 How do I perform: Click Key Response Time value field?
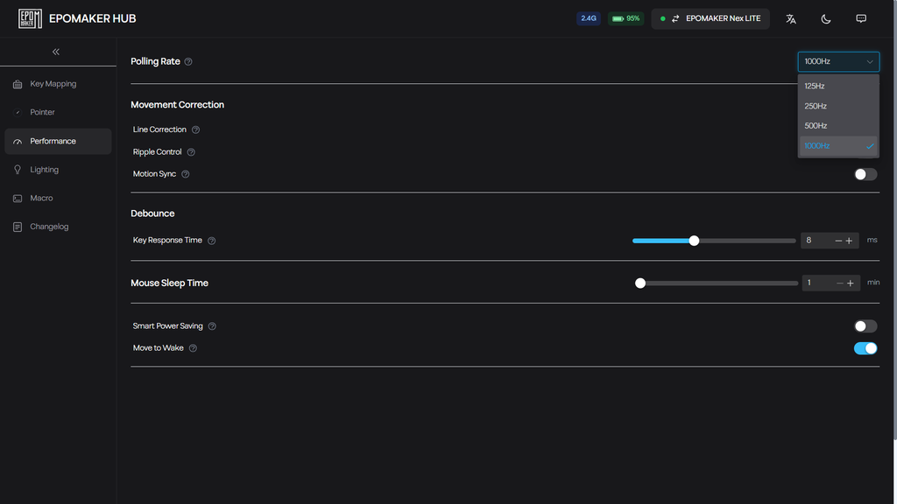tap(817, 241)
